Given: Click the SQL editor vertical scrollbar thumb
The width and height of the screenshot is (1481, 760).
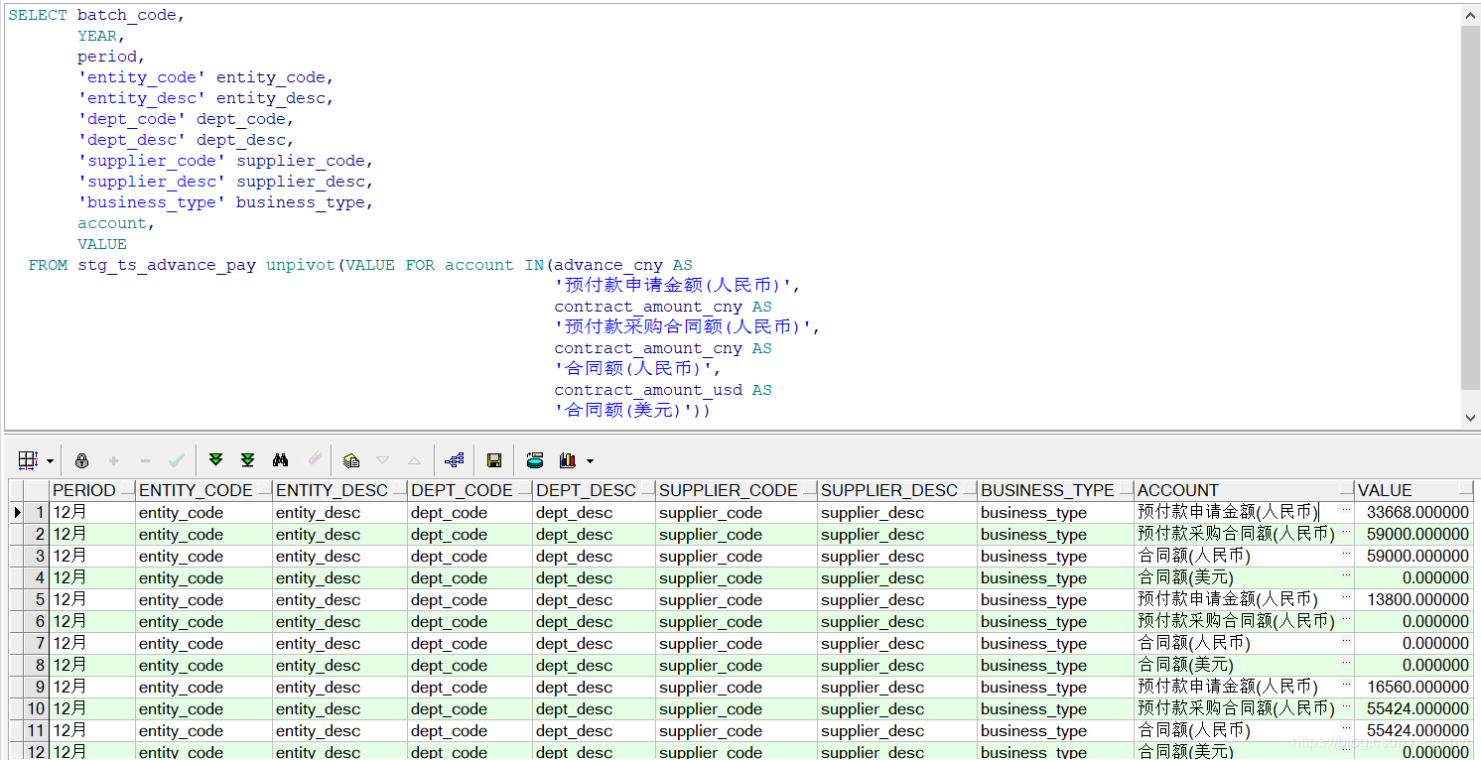Looking at the screenshot, I should click(1471, 207).
